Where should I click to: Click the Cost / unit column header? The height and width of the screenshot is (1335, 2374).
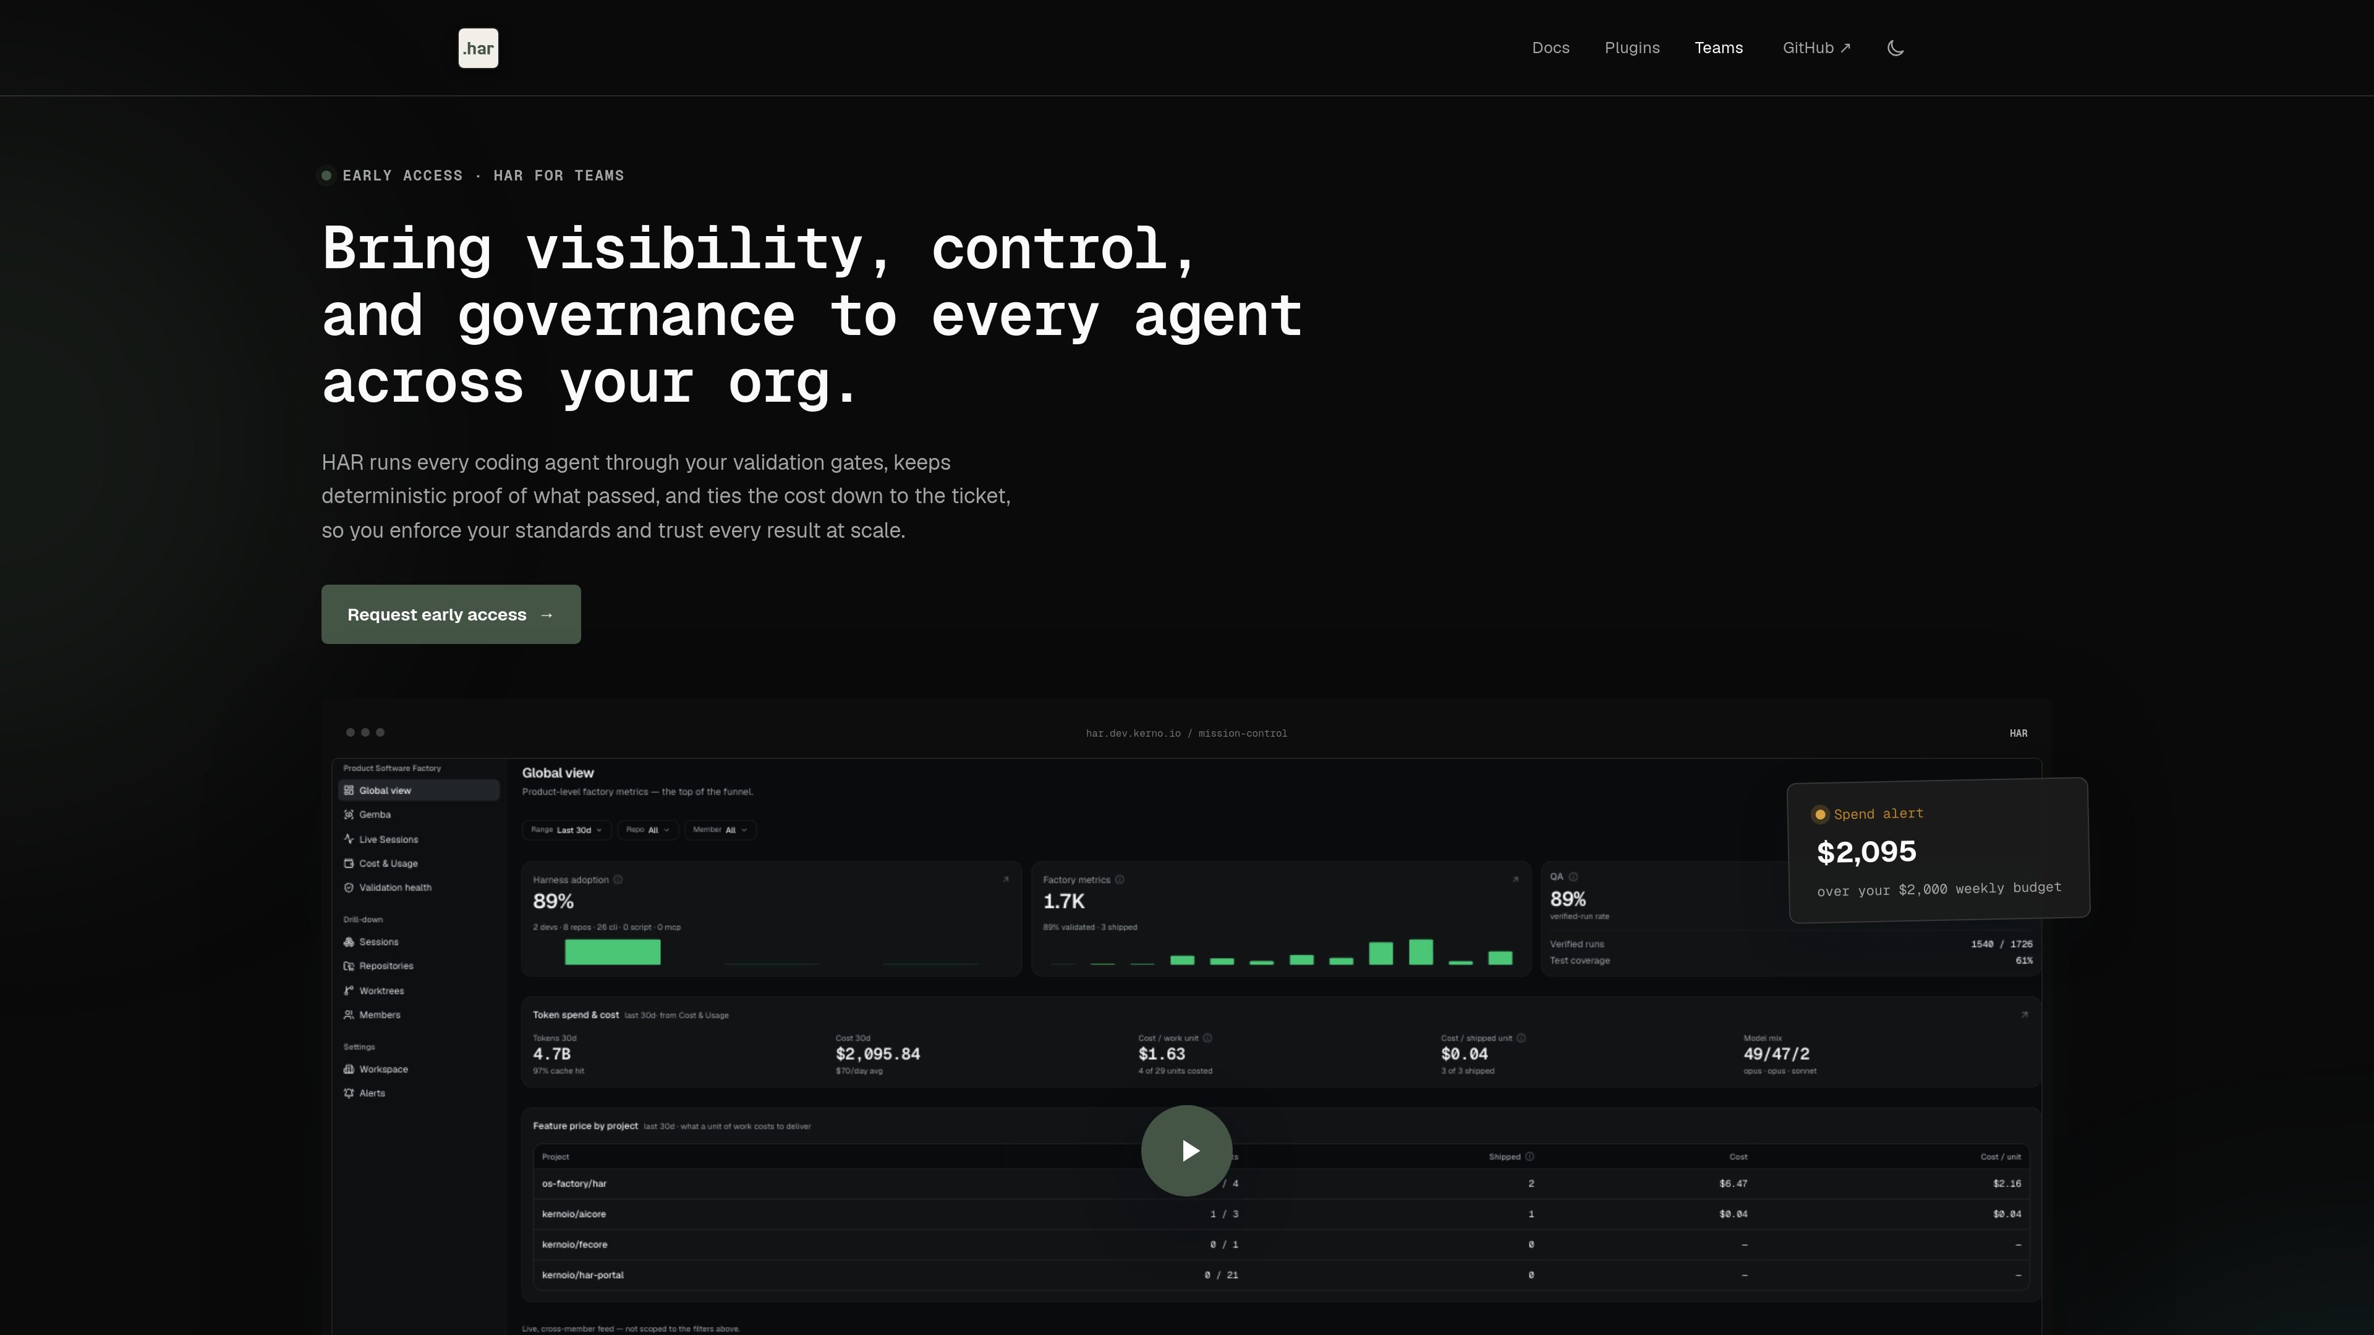click(2001, 1157)
